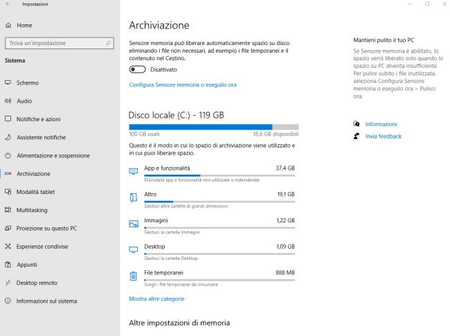The width and height of the screenshot is (450, 336).
Task: Click the search magnifier icon
Action: [108, 43]
